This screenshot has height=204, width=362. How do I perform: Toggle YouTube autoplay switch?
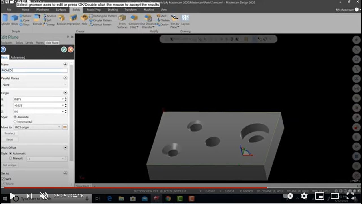pos(288,196)
